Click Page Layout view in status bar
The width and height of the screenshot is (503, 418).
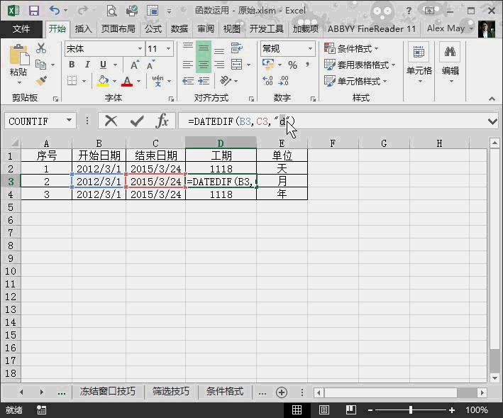point(324,409)
